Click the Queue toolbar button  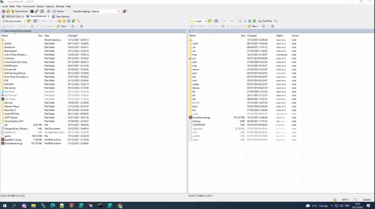click(58, 11)
